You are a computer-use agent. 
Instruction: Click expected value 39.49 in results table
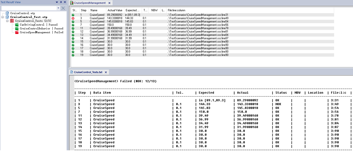[x=128, y=28]
